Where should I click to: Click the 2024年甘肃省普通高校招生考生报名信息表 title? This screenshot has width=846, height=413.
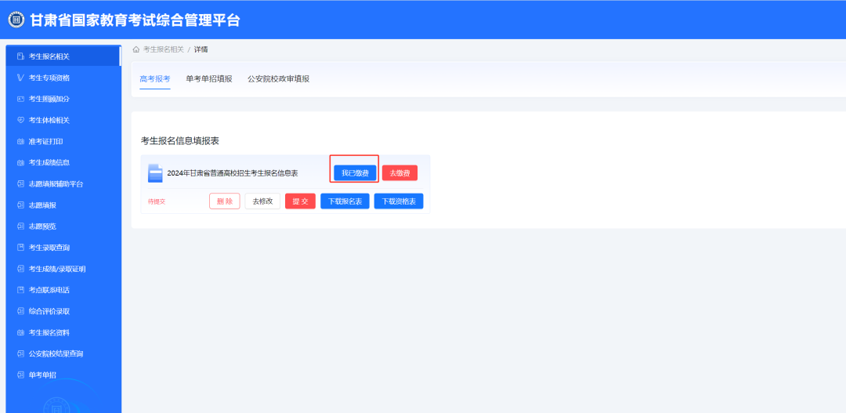pos(233,173)
